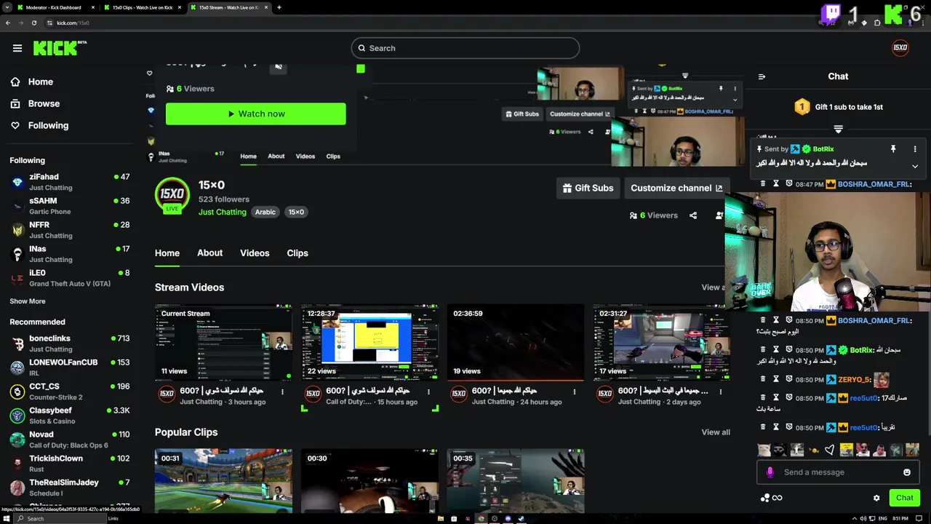The width and height of the screenshot is (931, 524).
Task: Timeout user BotRix at 08:50 PM
Action: (776, 350)
